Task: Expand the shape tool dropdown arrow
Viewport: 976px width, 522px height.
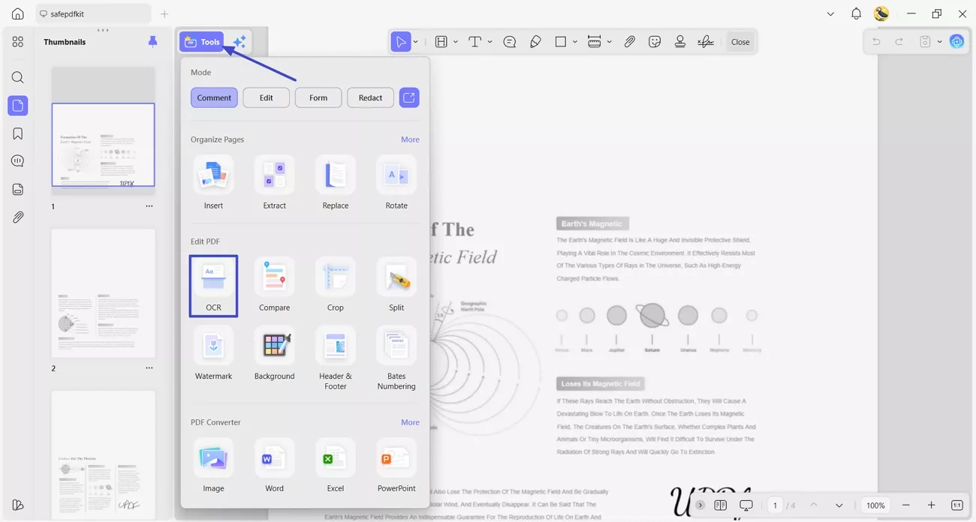Action: [575, 42]
